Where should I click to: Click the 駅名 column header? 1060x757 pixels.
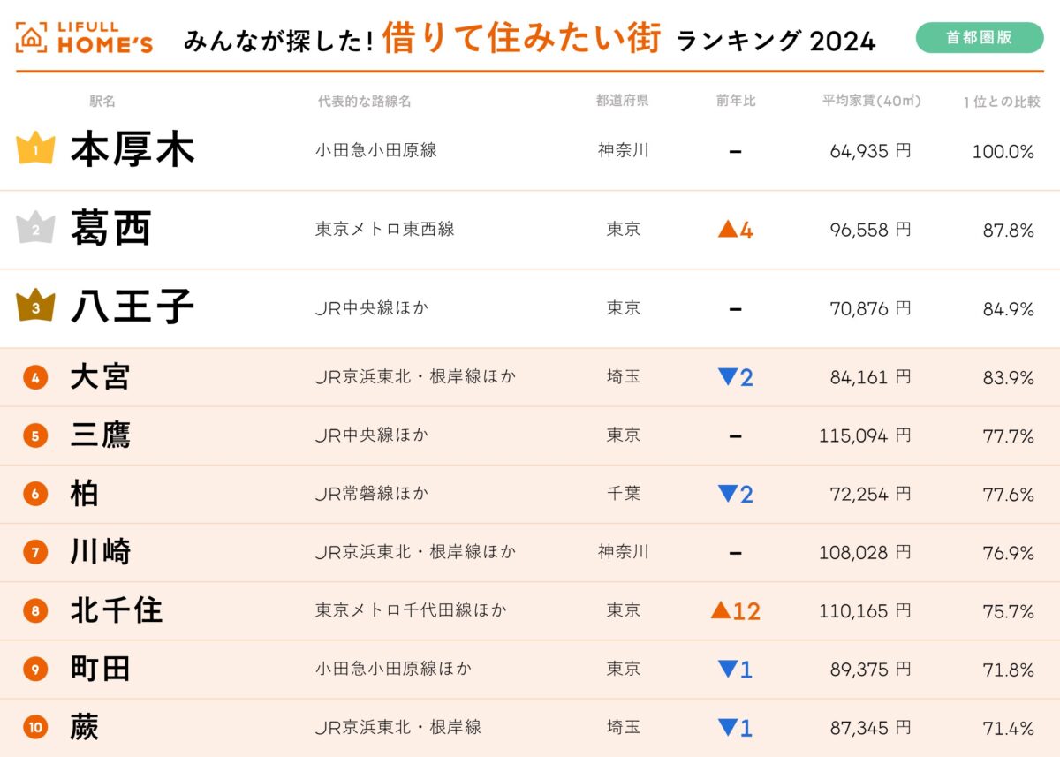102,102
